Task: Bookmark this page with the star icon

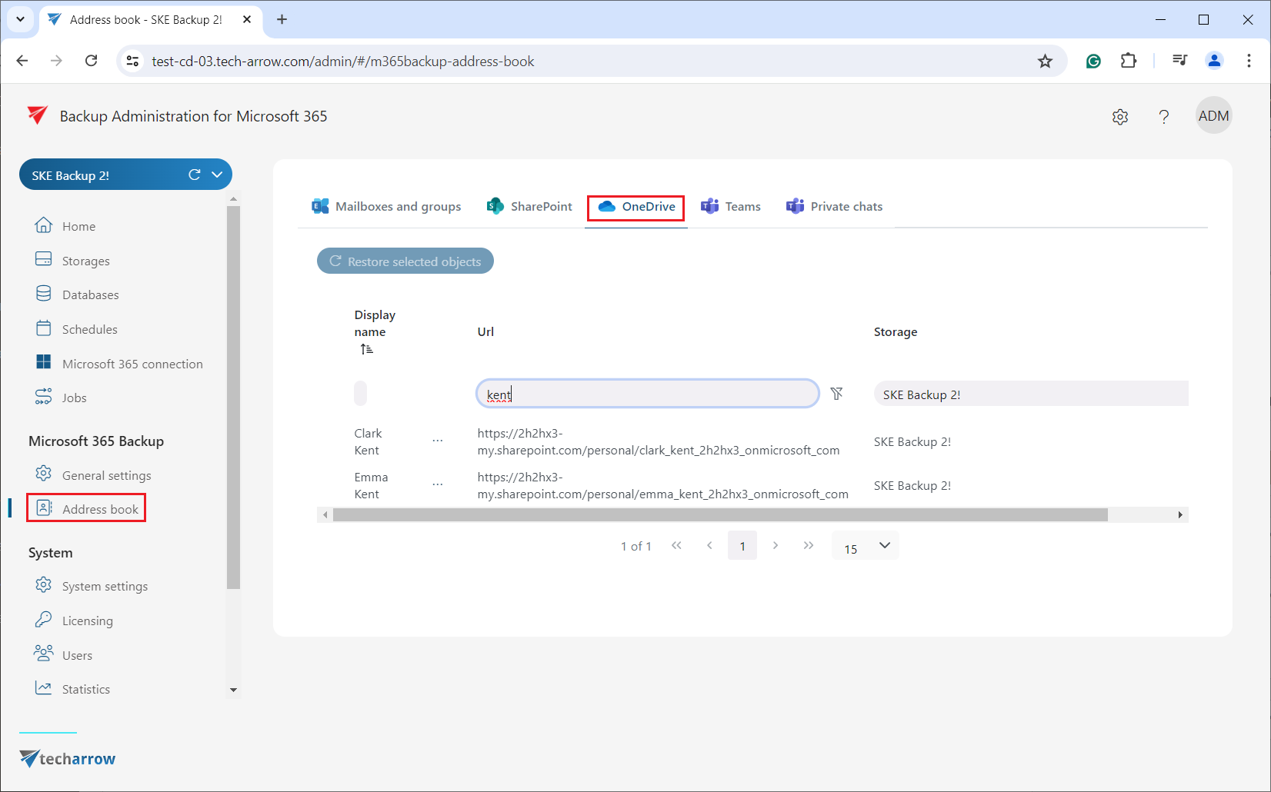Action: [x=1045, y=62]
